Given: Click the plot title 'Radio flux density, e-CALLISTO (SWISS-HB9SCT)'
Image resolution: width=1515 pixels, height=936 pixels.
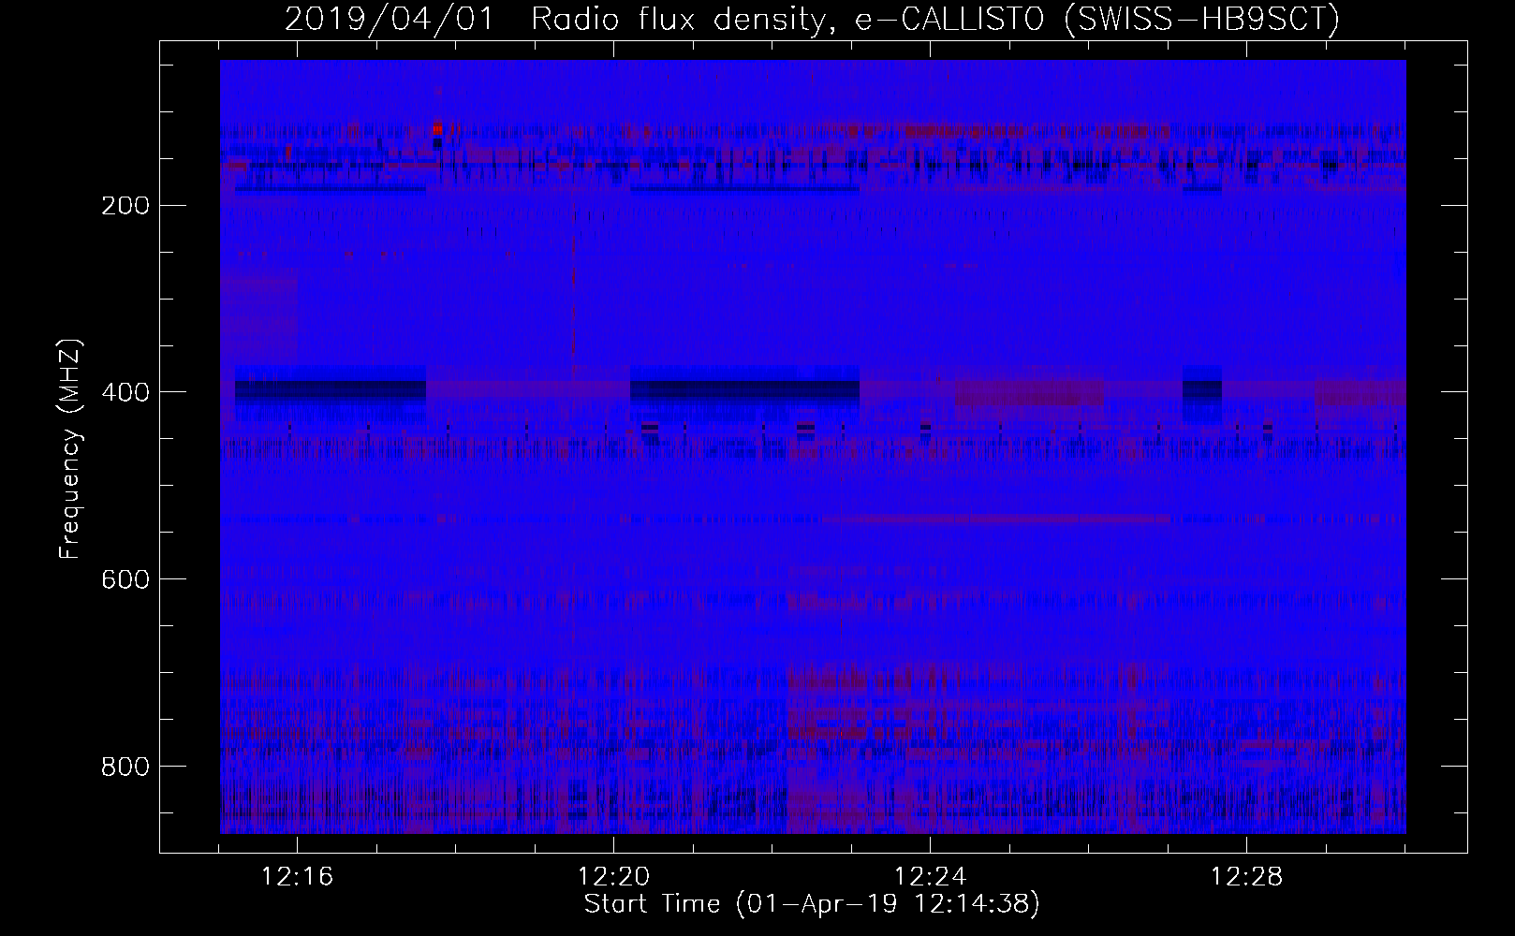Looking at the screenshot, I should tap(935, 20).
